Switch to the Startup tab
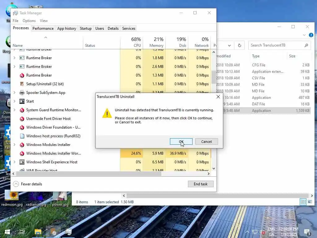Viewport: 317px width, 238px height. 85,28
